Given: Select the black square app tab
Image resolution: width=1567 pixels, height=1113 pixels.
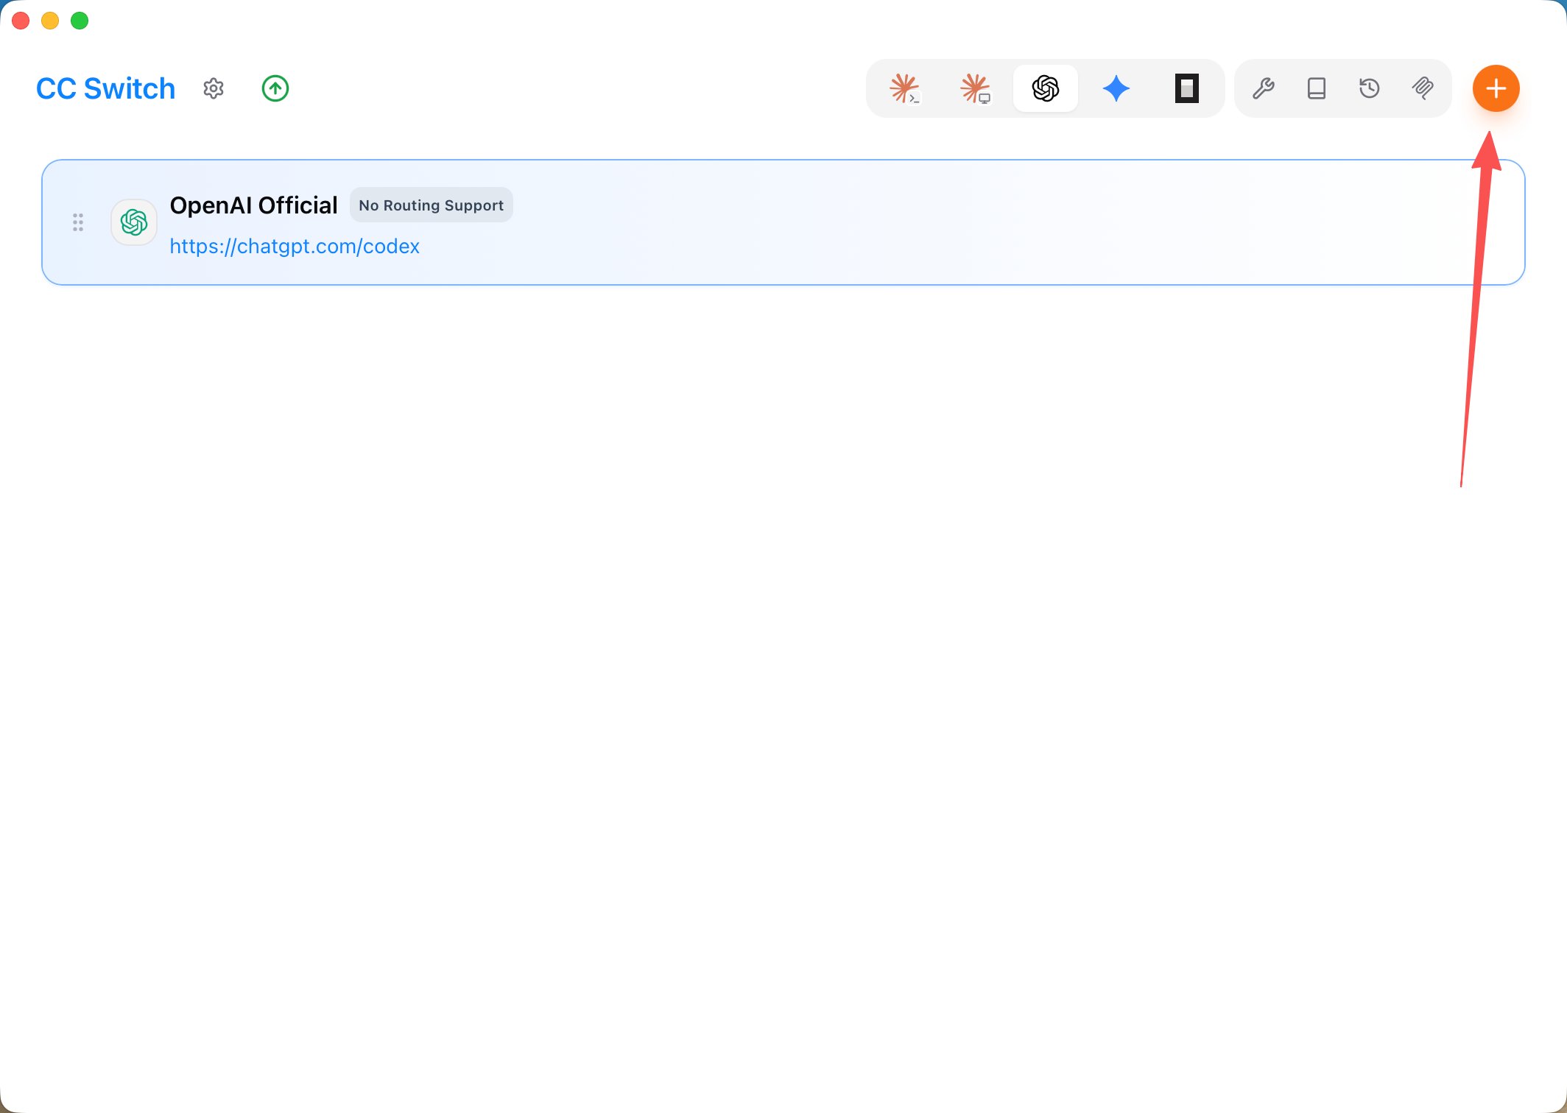Looking at the screenshot, I should 1187,88.
